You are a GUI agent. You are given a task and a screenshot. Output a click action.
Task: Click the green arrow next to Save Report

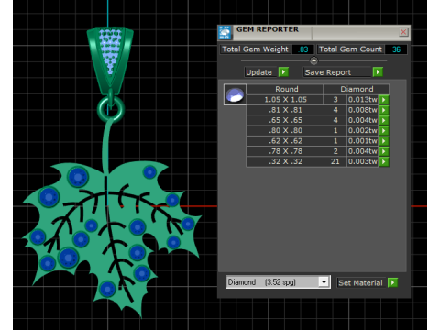378,72
